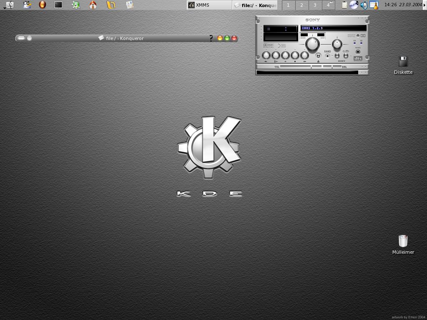Select the Diskette desktop icon

pos(403,65)
